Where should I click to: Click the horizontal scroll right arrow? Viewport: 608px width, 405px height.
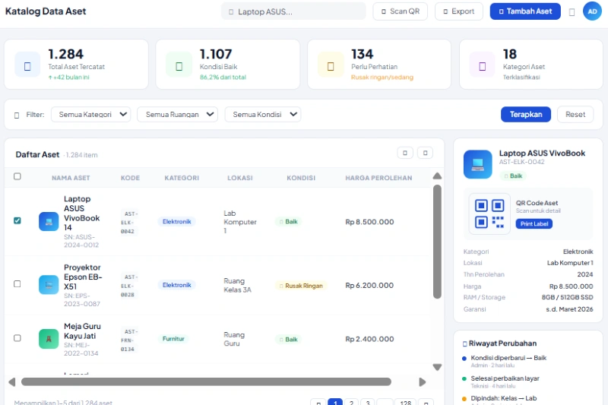click(x=423, y=382)
